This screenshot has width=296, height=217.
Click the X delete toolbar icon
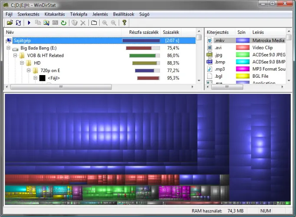click(x=83, y=23)
